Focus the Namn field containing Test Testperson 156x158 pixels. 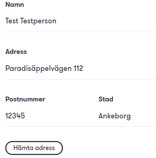coord(81,21)
